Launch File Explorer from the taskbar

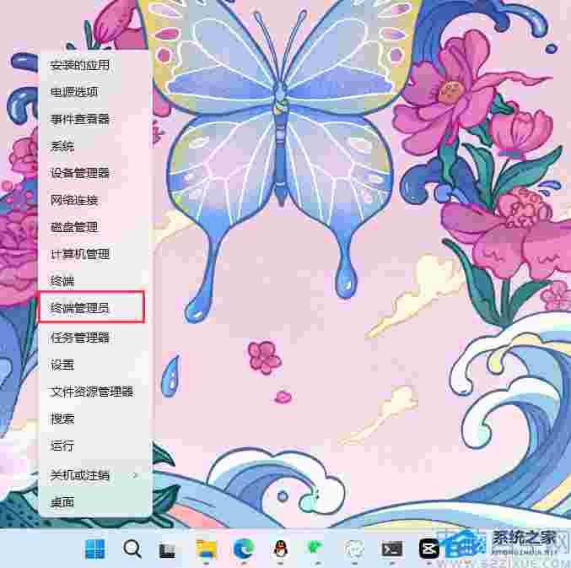tap(206, 549)
